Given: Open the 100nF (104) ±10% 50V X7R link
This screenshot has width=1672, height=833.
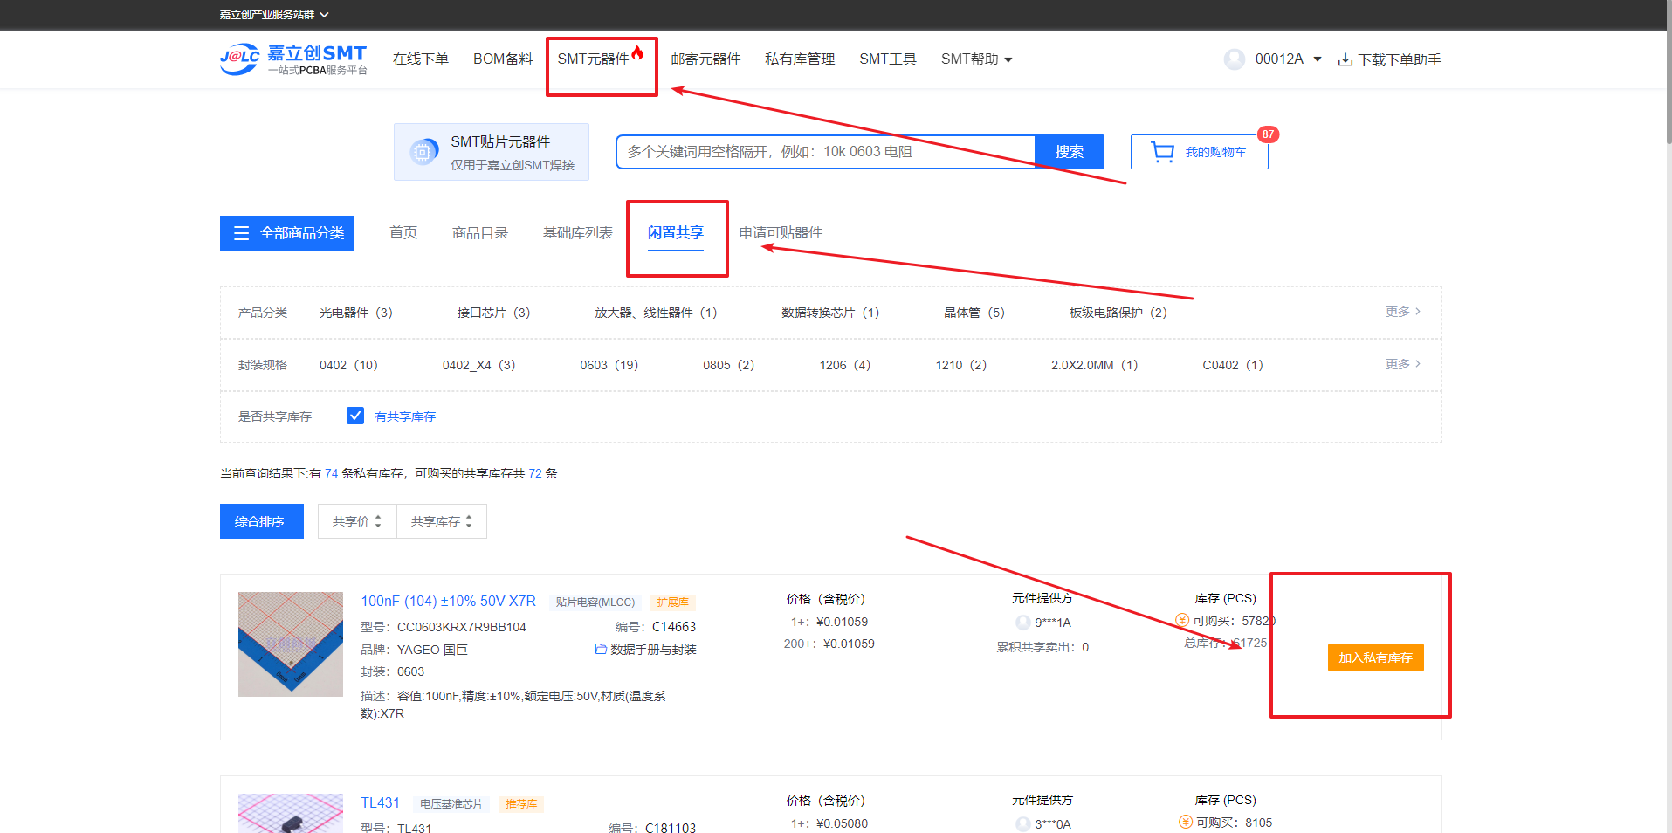Looking at the screenshot, I should coord(448,601).
